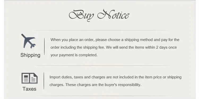
Task: Click the horizontal line under the Buy Notice heading
Action: [101, 30]
